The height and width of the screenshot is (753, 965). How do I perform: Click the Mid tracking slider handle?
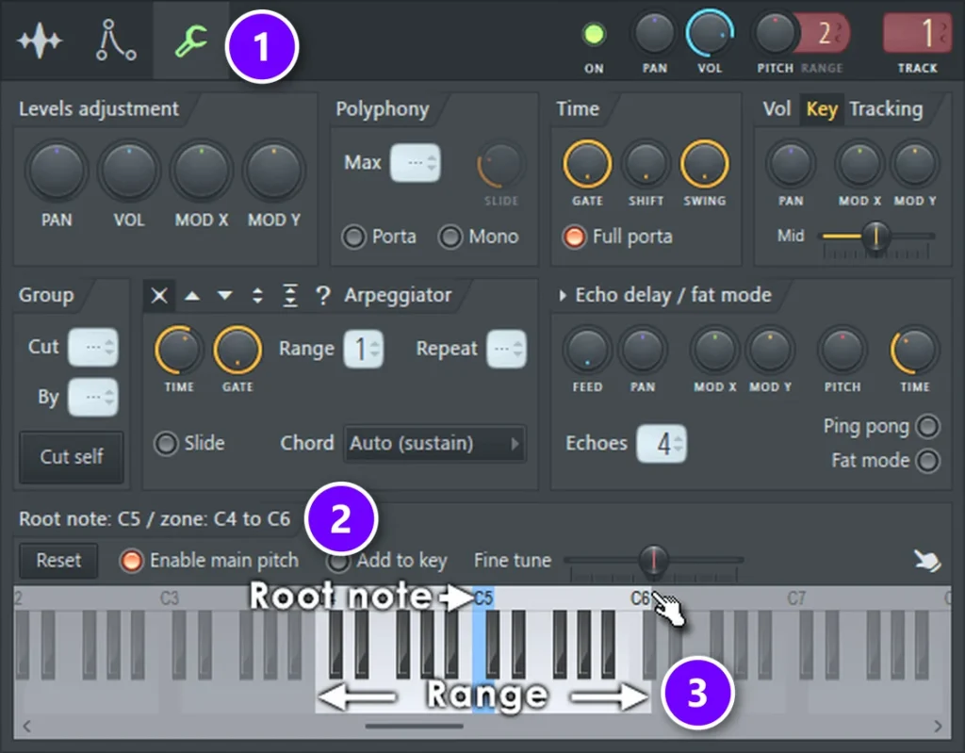(x=875, y=237)
